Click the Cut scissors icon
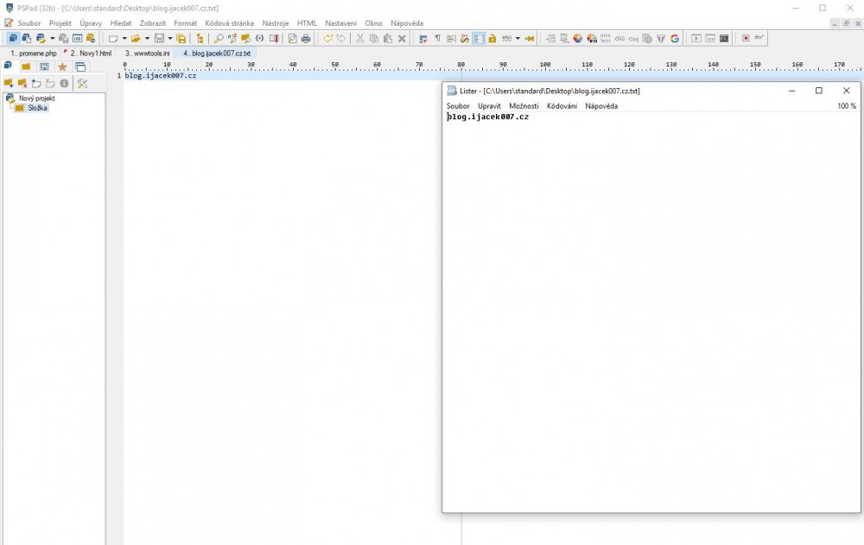Viewport: 864px width, 545px height. 360,39
